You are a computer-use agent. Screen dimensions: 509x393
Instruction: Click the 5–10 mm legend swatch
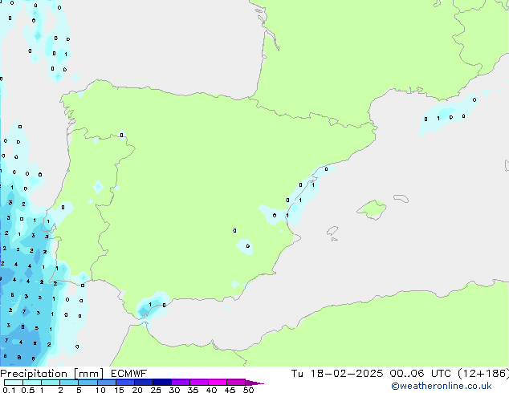(88, 383)
